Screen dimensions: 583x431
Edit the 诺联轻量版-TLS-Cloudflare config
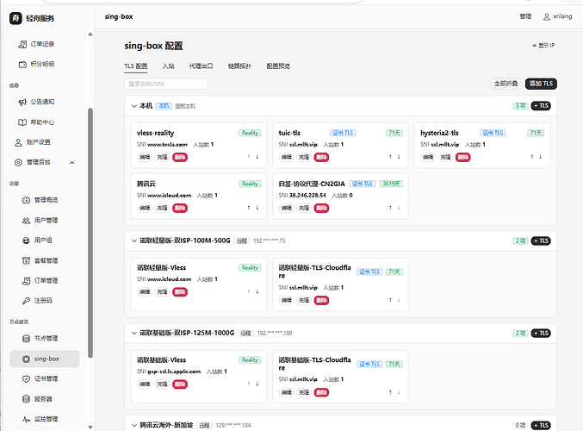point(286,300)
